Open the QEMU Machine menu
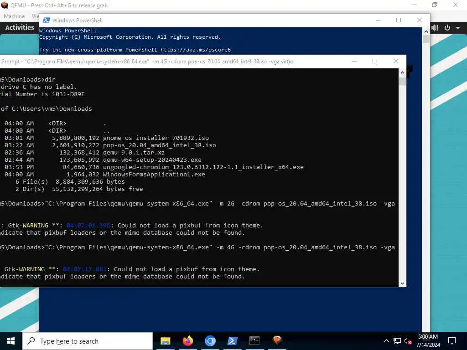This screenshot has height=350, width=467. click(14, 16)
